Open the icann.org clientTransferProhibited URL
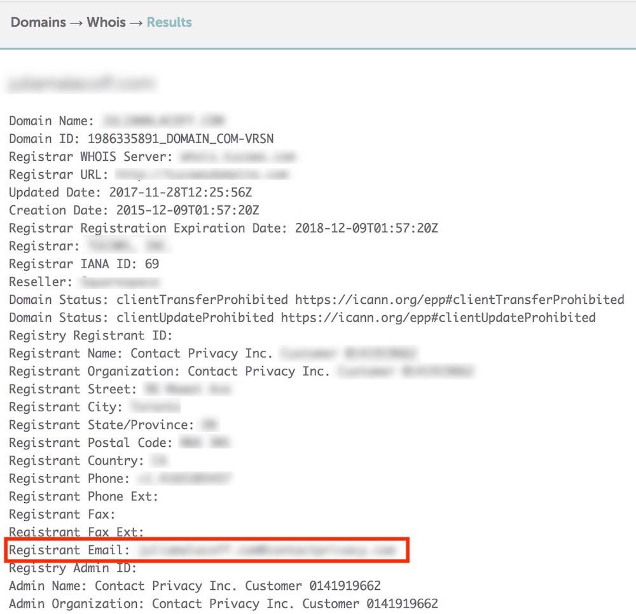Screen dimensions: 636x614 click(x=460, y=300)
